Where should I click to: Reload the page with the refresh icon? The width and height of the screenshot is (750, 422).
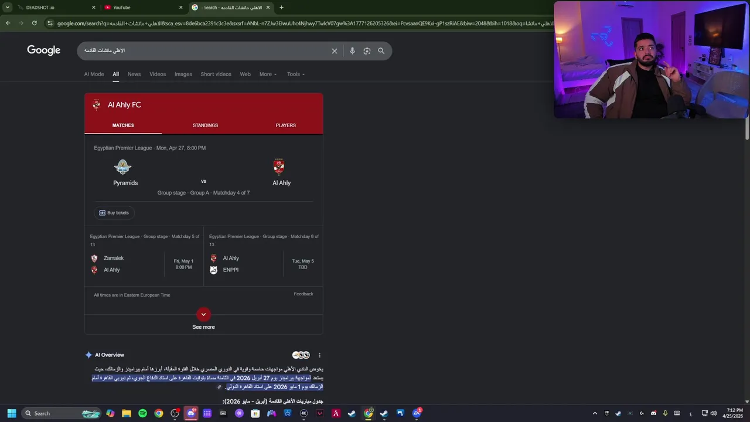tap(35, 23)
